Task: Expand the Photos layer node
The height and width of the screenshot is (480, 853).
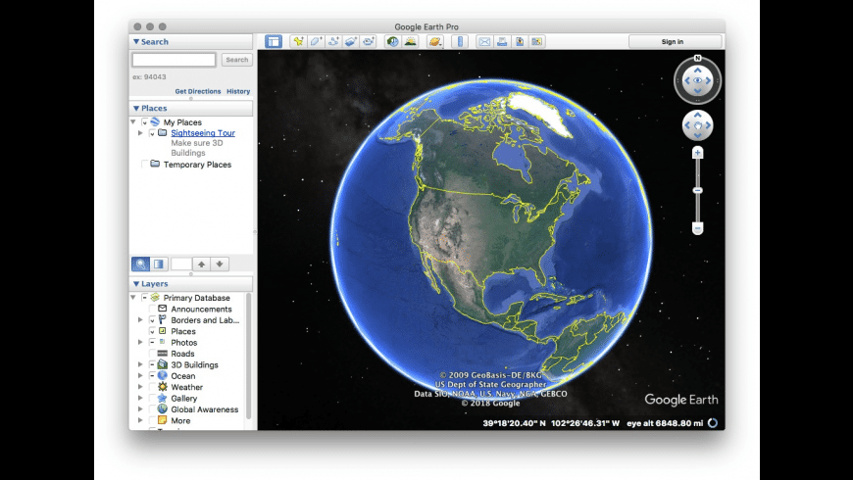Action: [x=140, y=343]
